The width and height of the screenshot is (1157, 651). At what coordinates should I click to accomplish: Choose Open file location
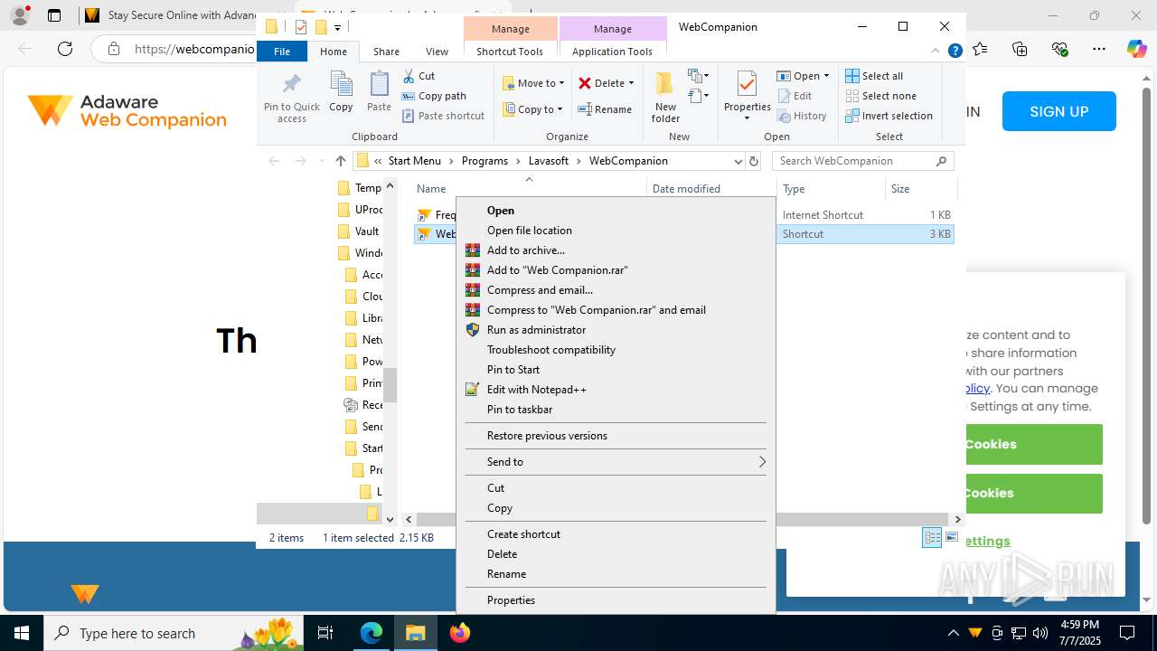(x=616, y=231)
